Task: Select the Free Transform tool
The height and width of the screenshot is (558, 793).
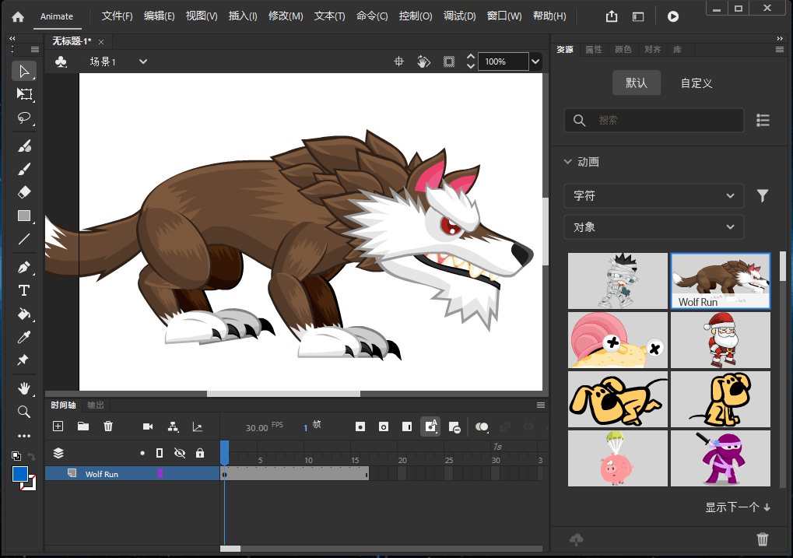Action: [x=24, y=94]
